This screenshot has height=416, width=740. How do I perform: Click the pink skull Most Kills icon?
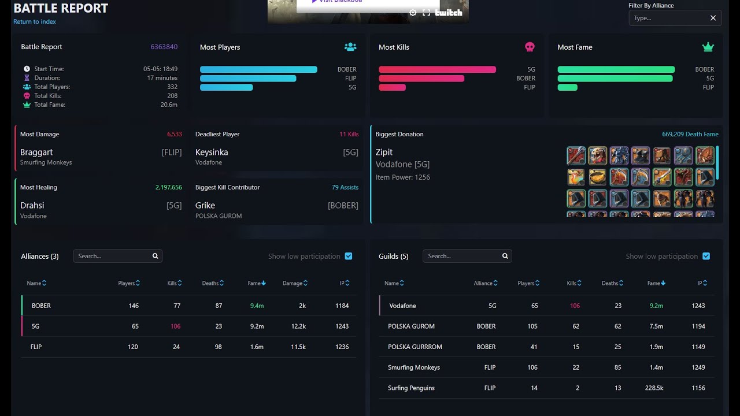click(x=530, y=47)
